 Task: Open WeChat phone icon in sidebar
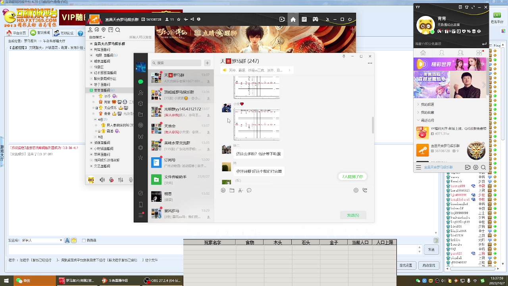click(x=140, y=204)
